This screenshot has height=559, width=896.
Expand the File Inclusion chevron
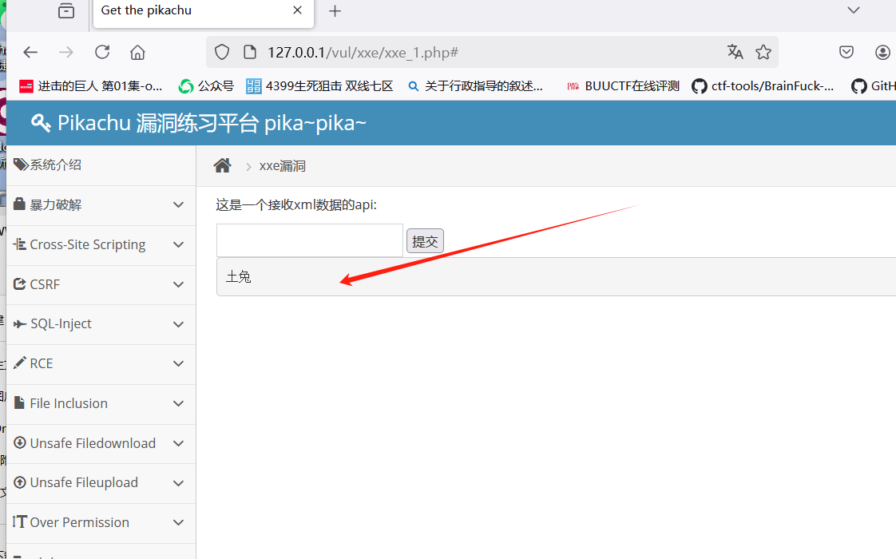tap(178, 403)
